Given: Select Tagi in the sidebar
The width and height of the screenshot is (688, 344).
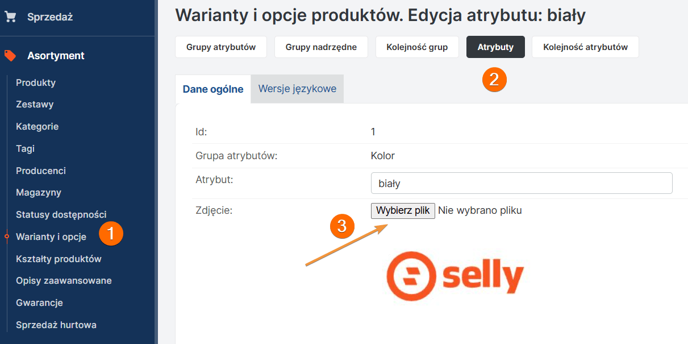Looking at the screenshot, I should (25, 148).
